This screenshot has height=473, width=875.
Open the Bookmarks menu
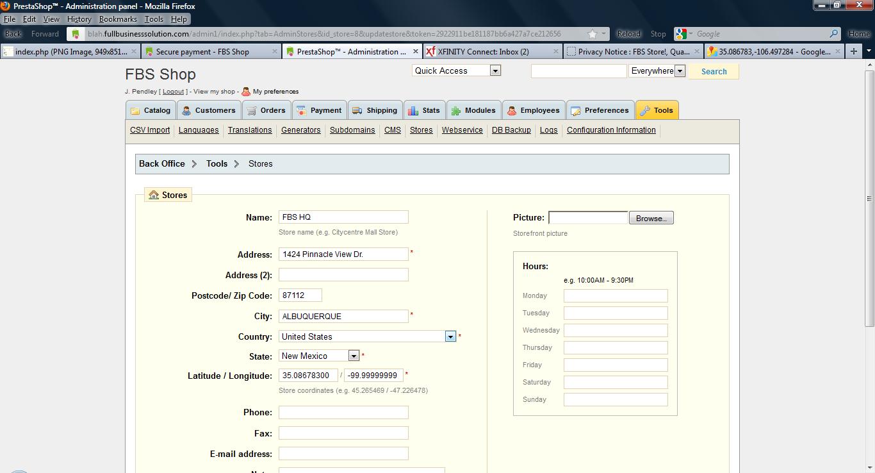118,19
